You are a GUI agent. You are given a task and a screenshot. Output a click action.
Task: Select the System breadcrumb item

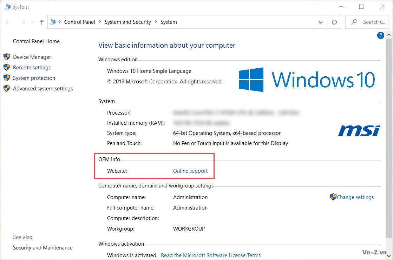point(169,22)
